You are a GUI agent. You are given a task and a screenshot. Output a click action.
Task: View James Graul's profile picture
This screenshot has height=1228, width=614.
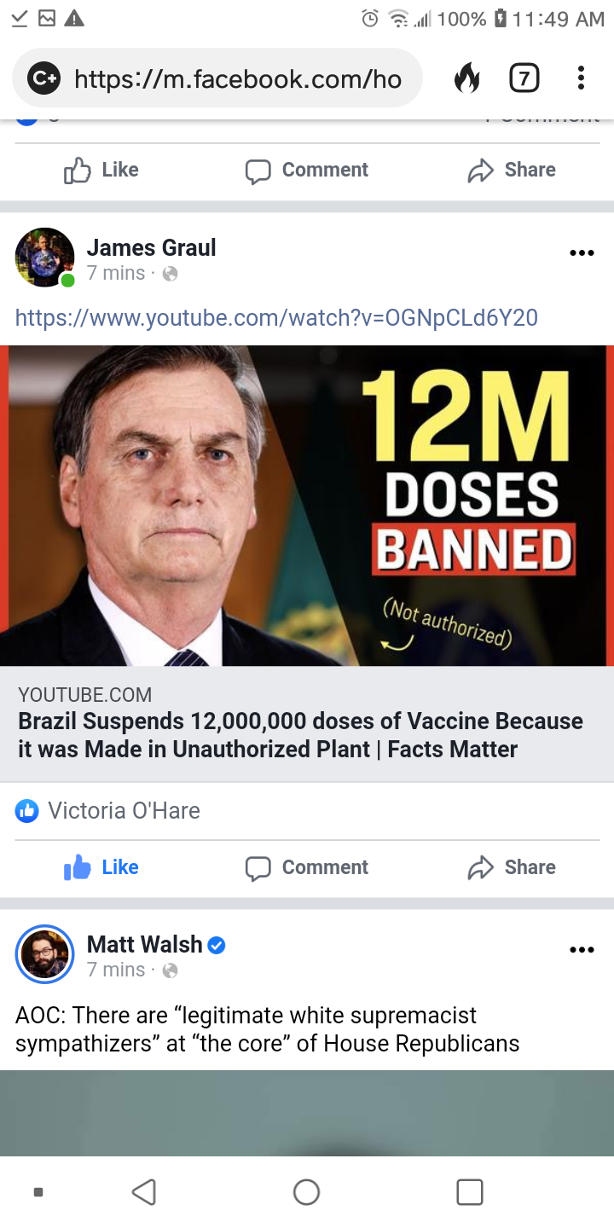[x=45, y=258]
